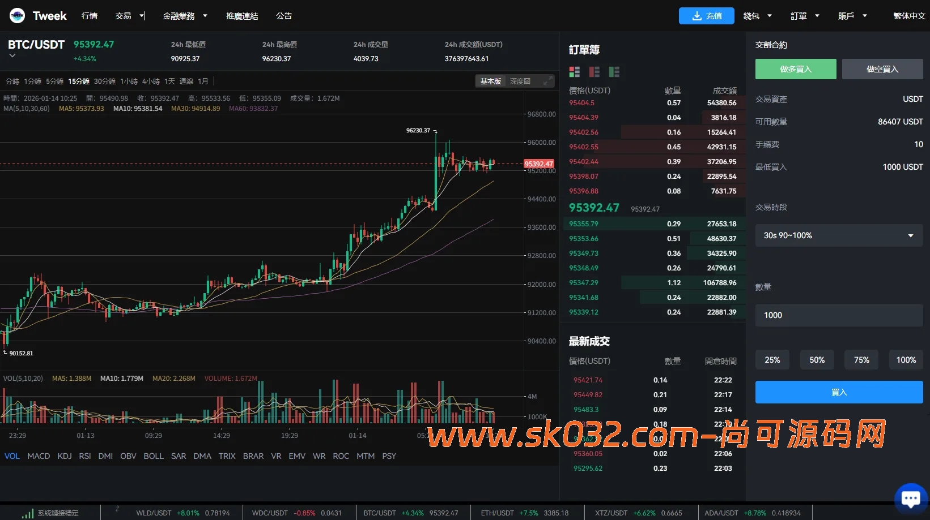
Task: Select the buy-orders-only green order book icon
Action: coord(614,71)
